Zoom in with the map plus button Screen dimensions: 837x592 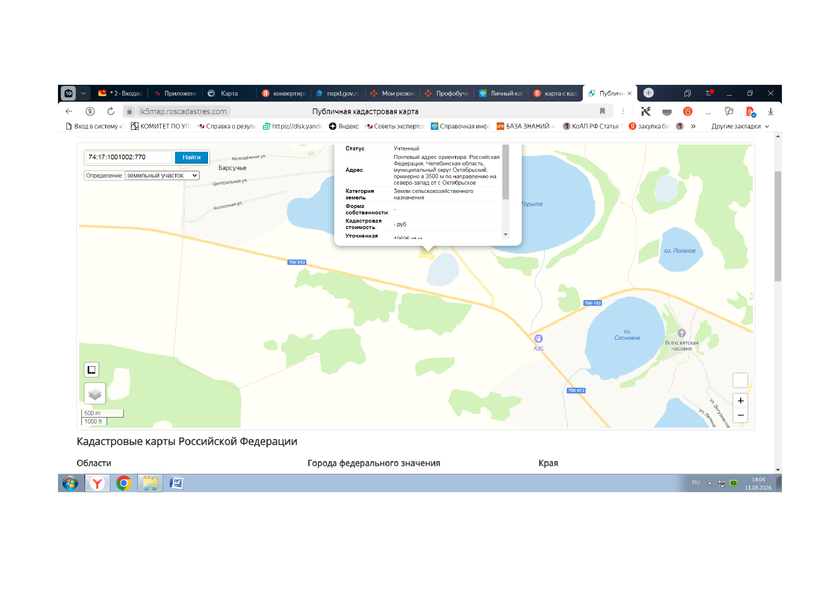click(x=740, y=401)
